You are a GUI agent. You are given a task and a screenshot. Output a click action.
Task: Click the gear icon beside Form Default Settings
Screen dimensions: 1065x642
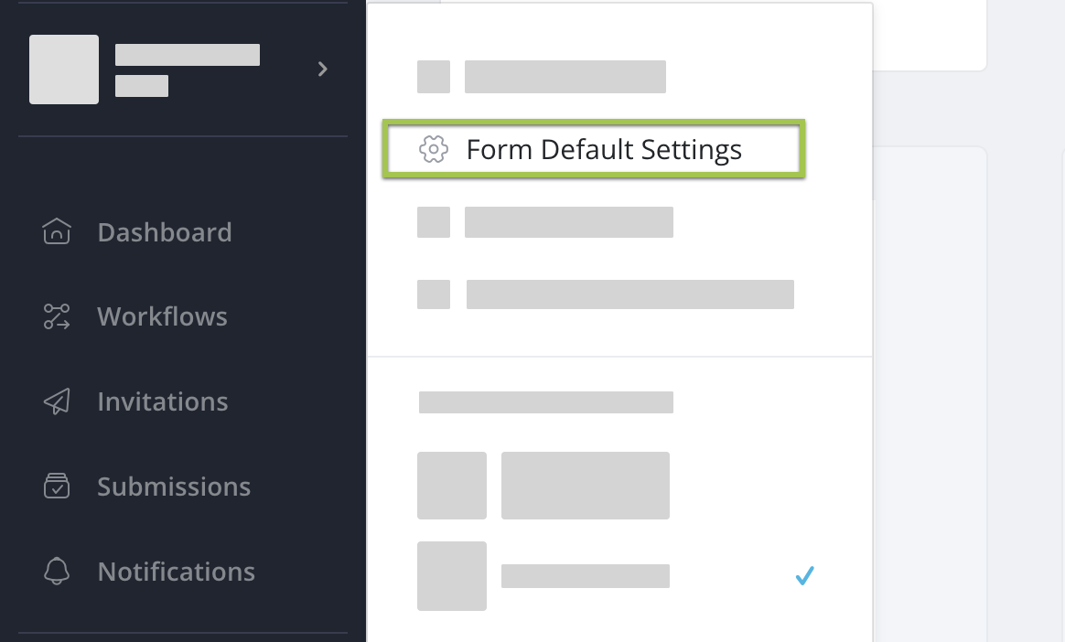point(434,149)
